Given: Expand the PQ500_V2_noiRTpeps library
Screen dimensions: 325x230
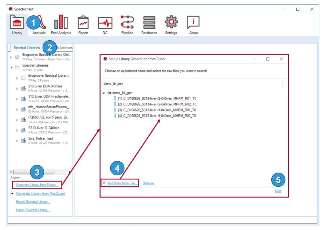Looking at the screenshot, I should (17, 120).
